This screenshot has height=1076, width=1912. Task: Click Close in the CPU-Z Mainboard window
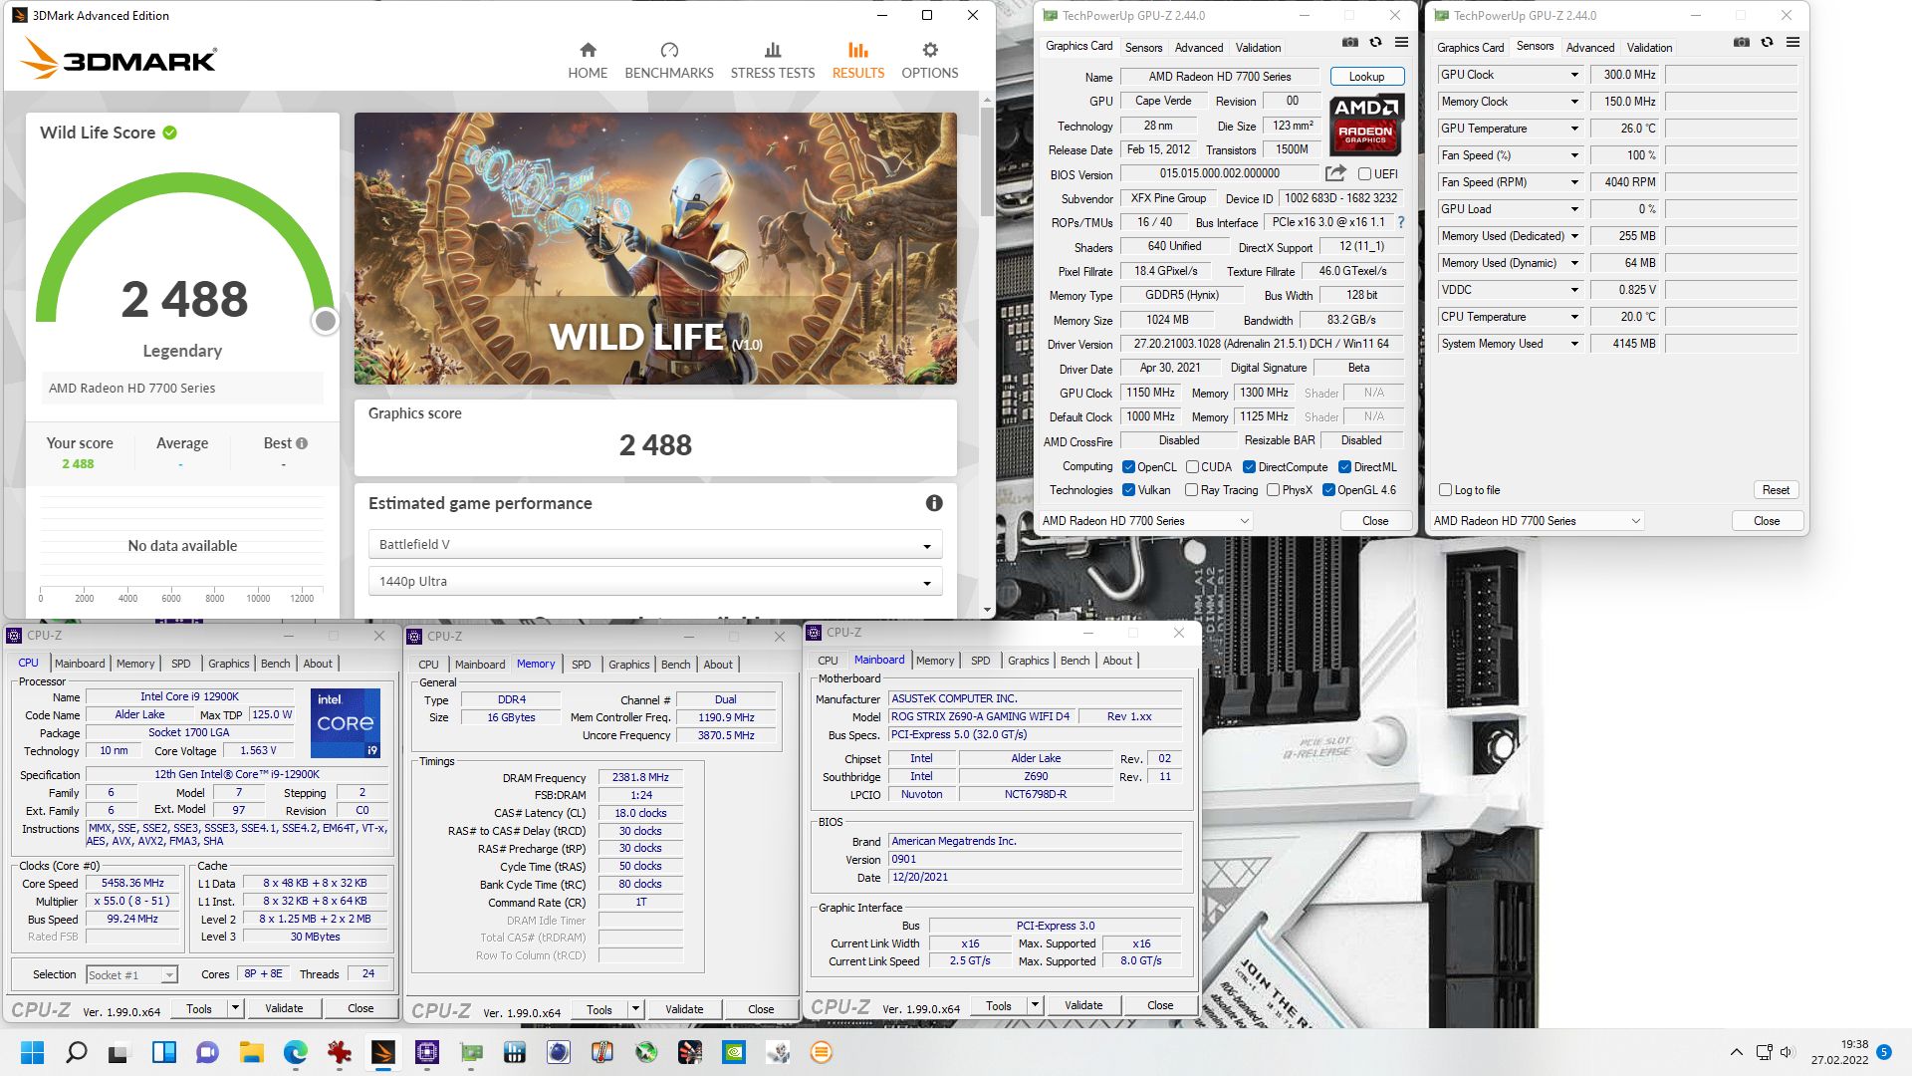pos(1160,1005)
